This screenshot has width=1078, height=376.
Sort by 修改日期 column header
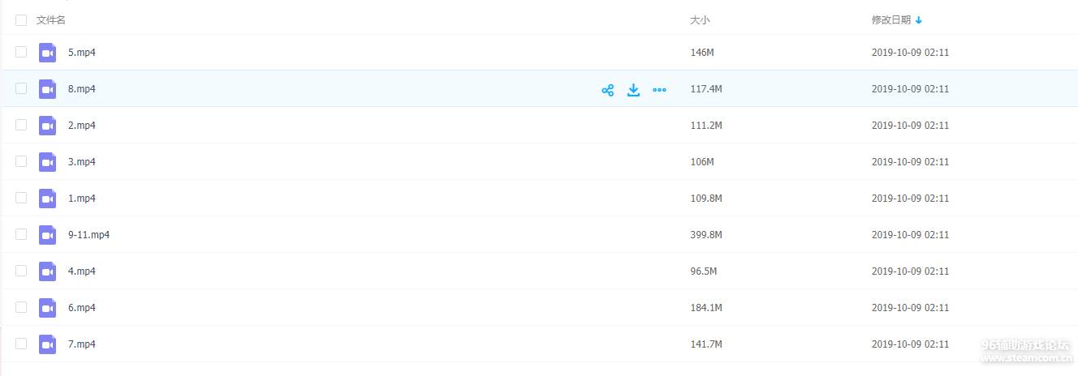coord(890,20)
